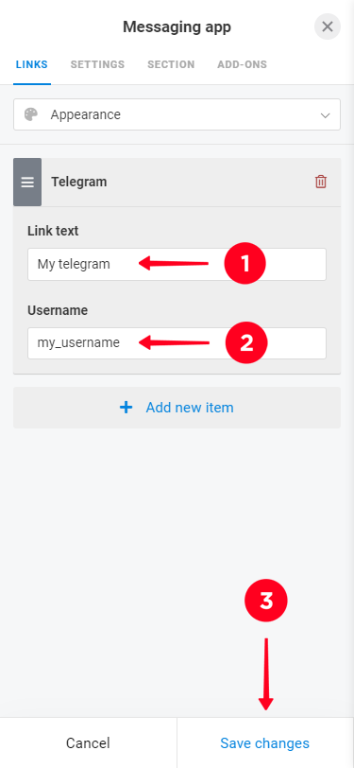
Task: Click the red number 2 marker
Action: tap(246, 342)
